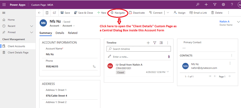Click the search magnifier in the header
The width and height of the screenshot is (241, 108).
[197, 5]
